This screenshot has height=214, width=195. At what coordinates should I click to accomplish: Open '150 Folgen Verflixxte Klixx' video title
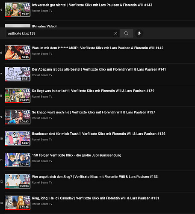point(77,155)
